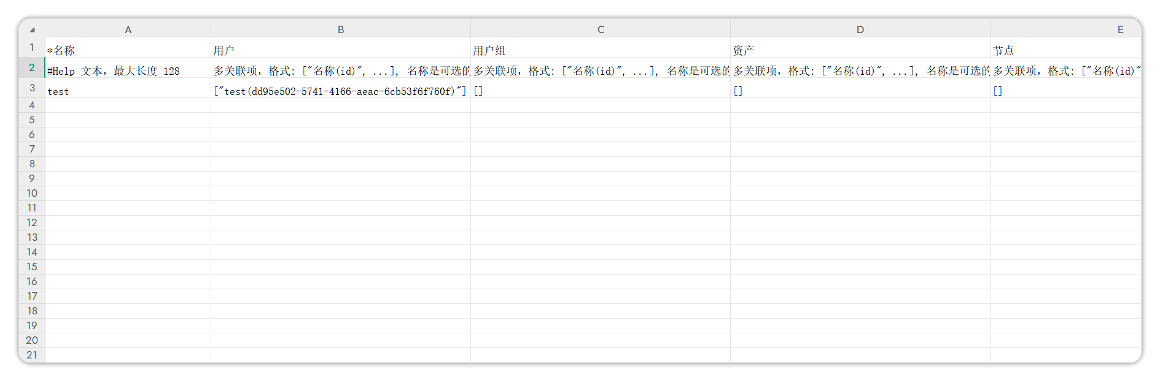Select row 3 header
Image resolution: width=1160 pixels, height=375 pixels.
click(x=32, y=88)
